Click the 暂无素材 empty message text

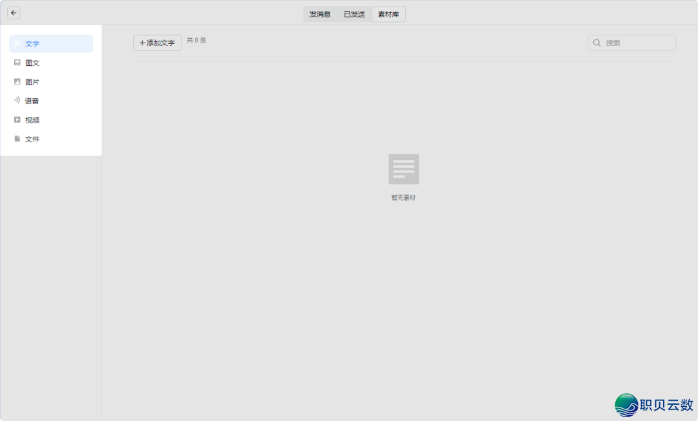point(403,198)
